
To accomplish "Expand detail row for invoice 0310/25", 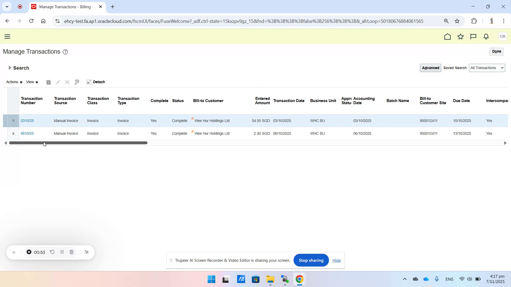I will coord(13,120).
